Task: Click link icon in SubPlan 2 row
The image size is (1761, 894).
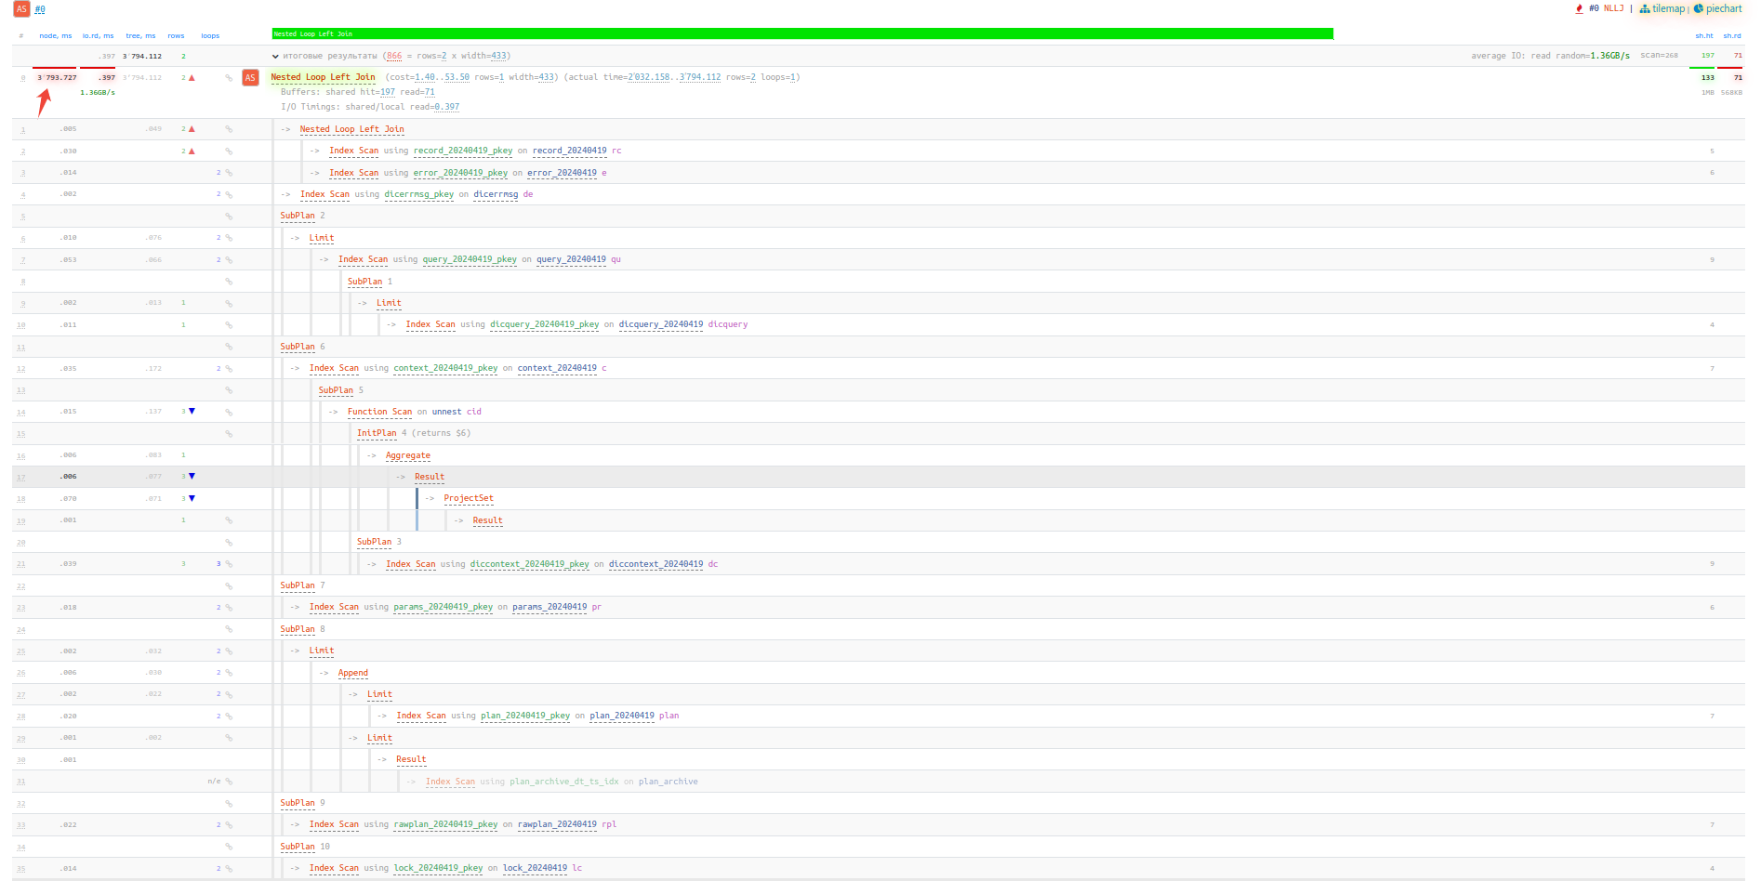Action: [x=229, y=217]
